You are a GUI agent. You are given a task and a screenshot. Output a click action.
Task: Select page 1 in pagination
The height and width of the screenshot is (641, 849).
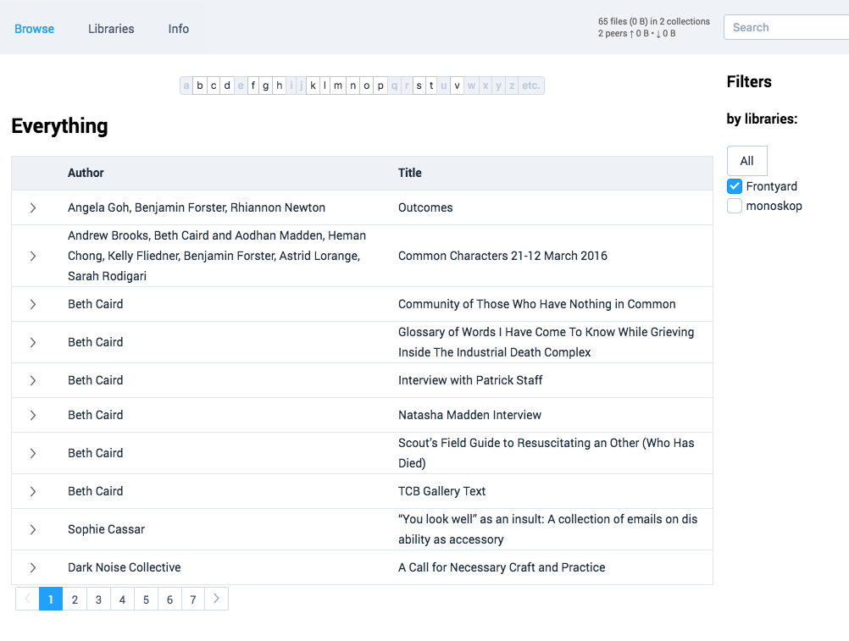point(51,599)
